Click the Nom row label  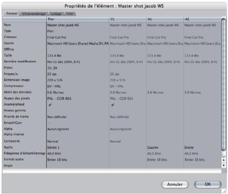tap(7, 25)
